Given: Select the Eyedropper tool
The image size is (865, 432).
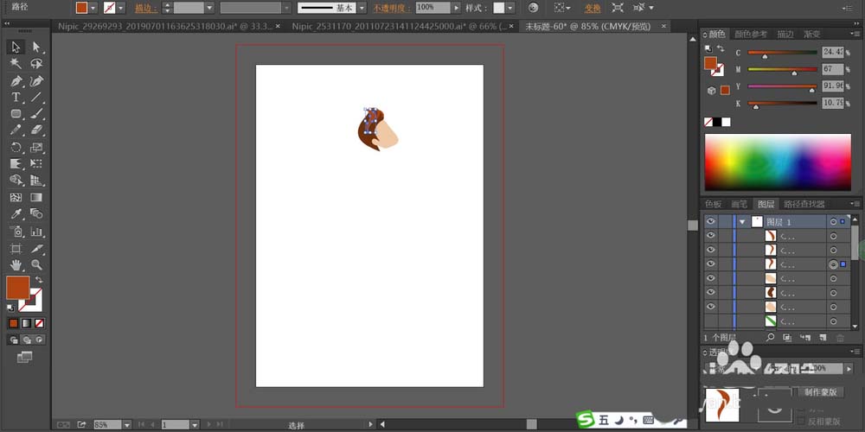Looking at the screenshot, I should tap(16, 213).
